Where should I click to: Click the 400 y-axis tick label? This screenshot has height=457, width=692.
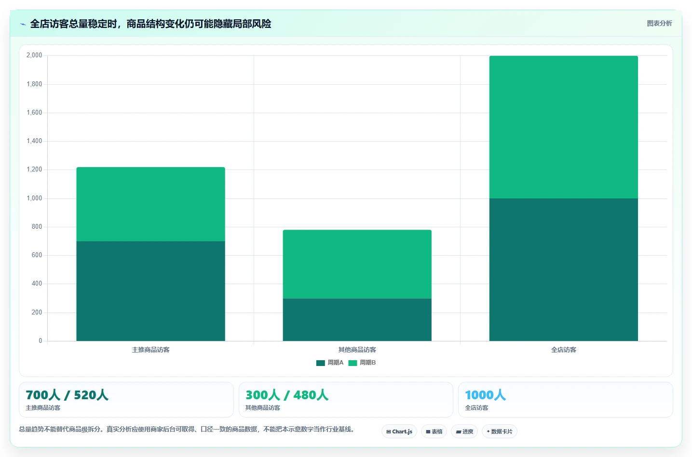[37, 284]
